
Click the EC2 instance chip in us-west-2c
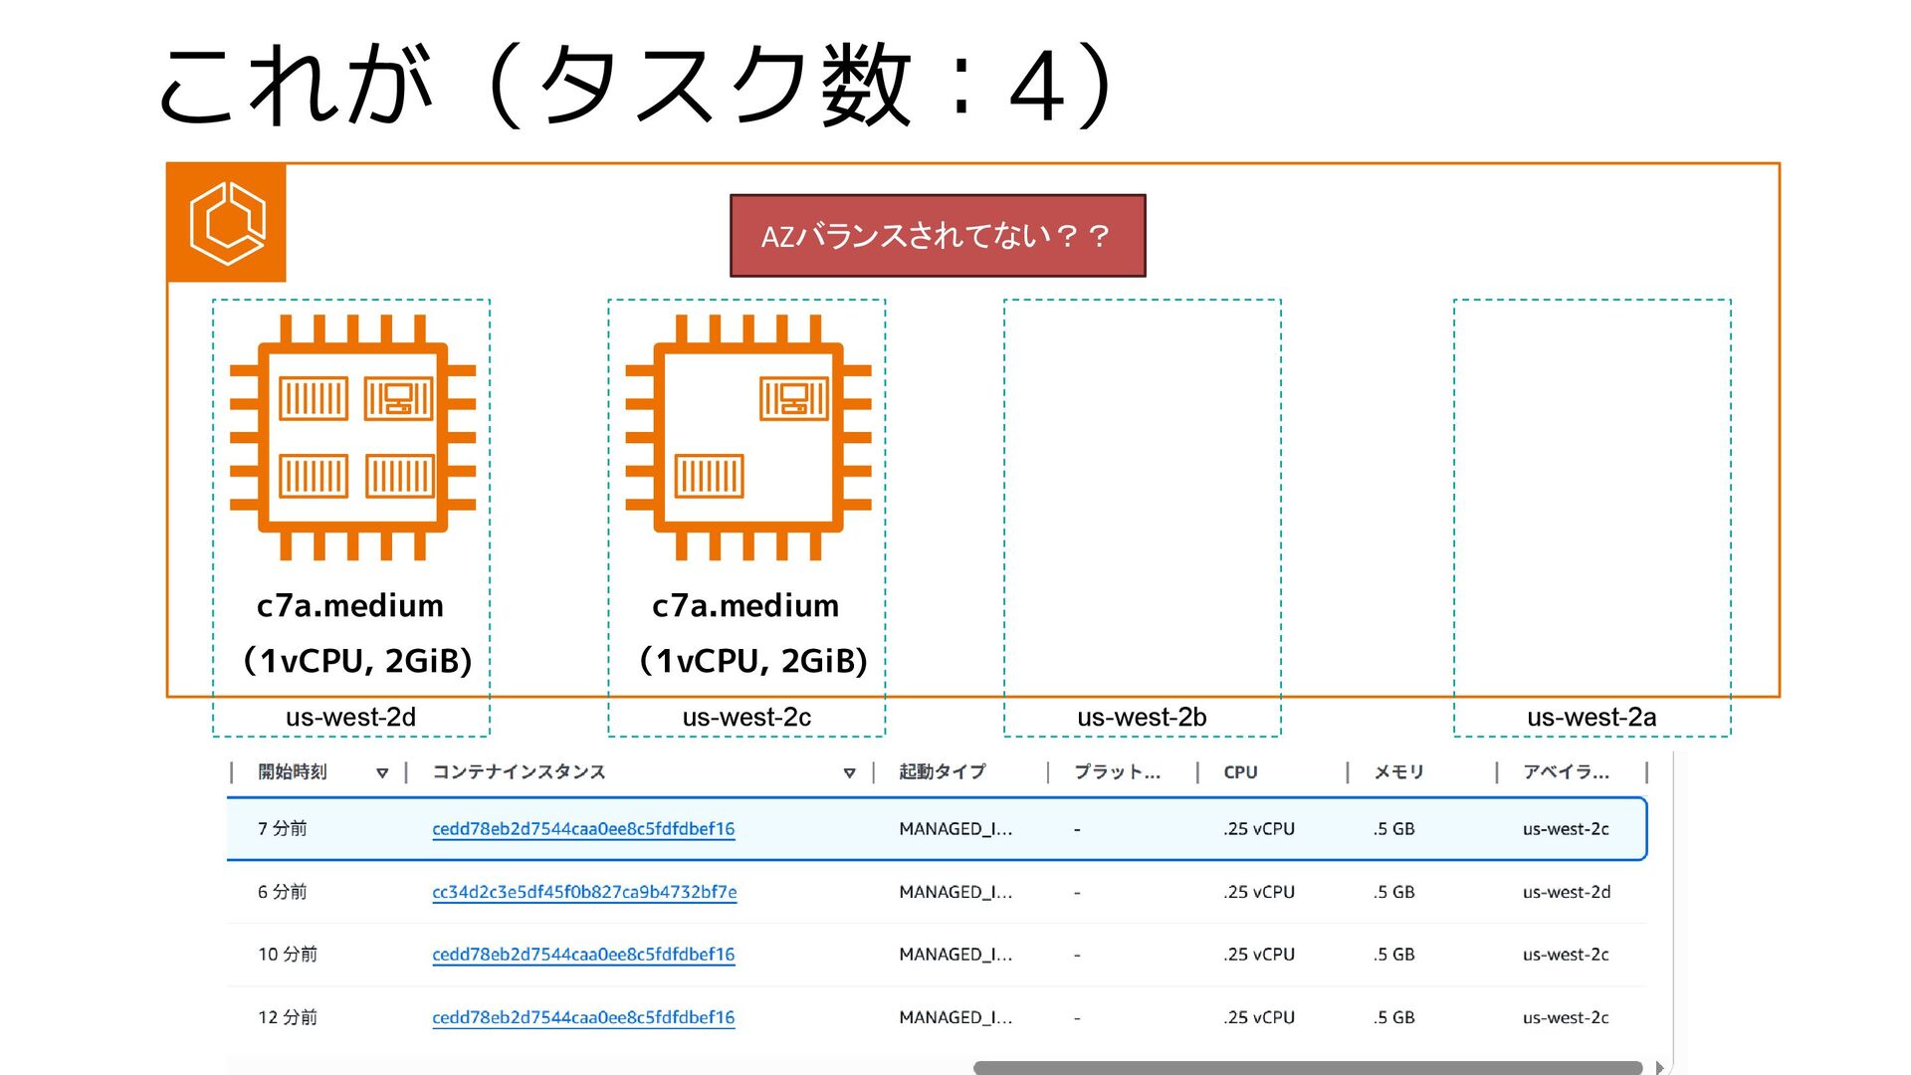(747, 438)
